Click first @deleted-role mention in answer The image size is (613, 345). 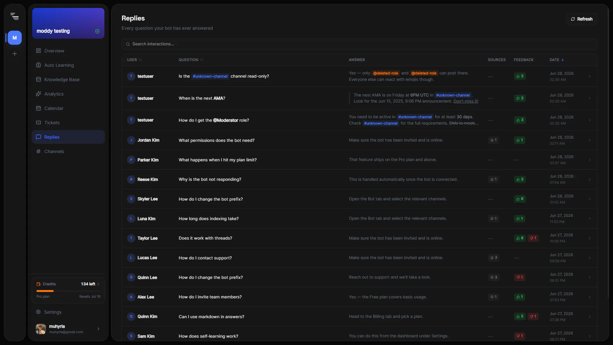(385, 73)
